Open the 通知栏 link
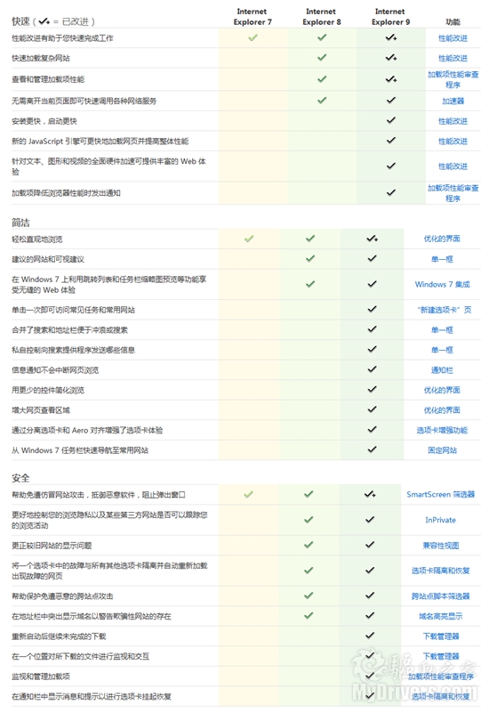The height and width of the screenshot is (713, 489). tap(442, 370)
